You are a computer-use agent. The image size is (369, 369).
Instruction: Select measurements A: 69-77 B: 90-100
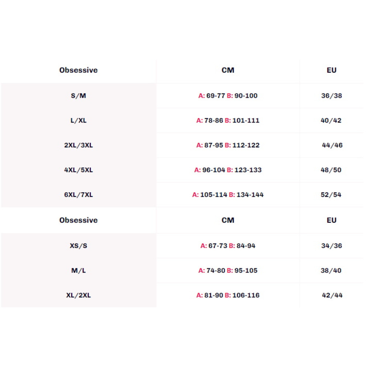(228, 96)
